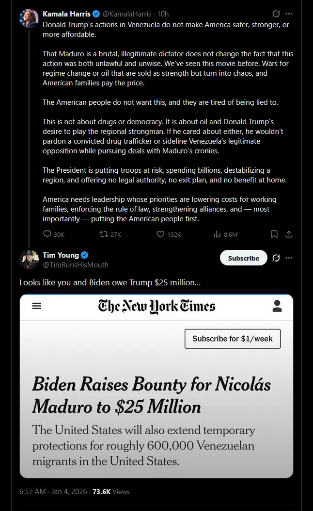Open the New York Times hamburger menu

coord(37,306)
